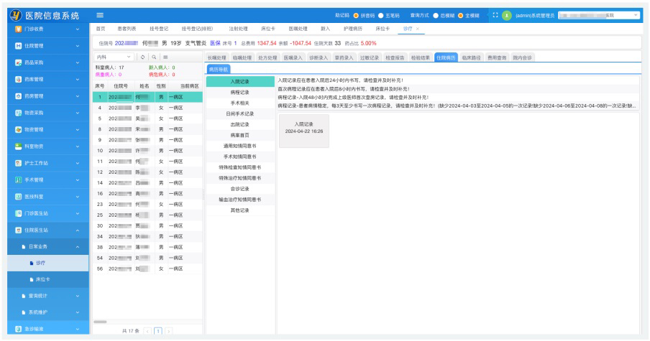The width and height of the screenshot is (650, 341).
Task: Click the 护士工作站 sidebar icon
Action: point(18,163)
